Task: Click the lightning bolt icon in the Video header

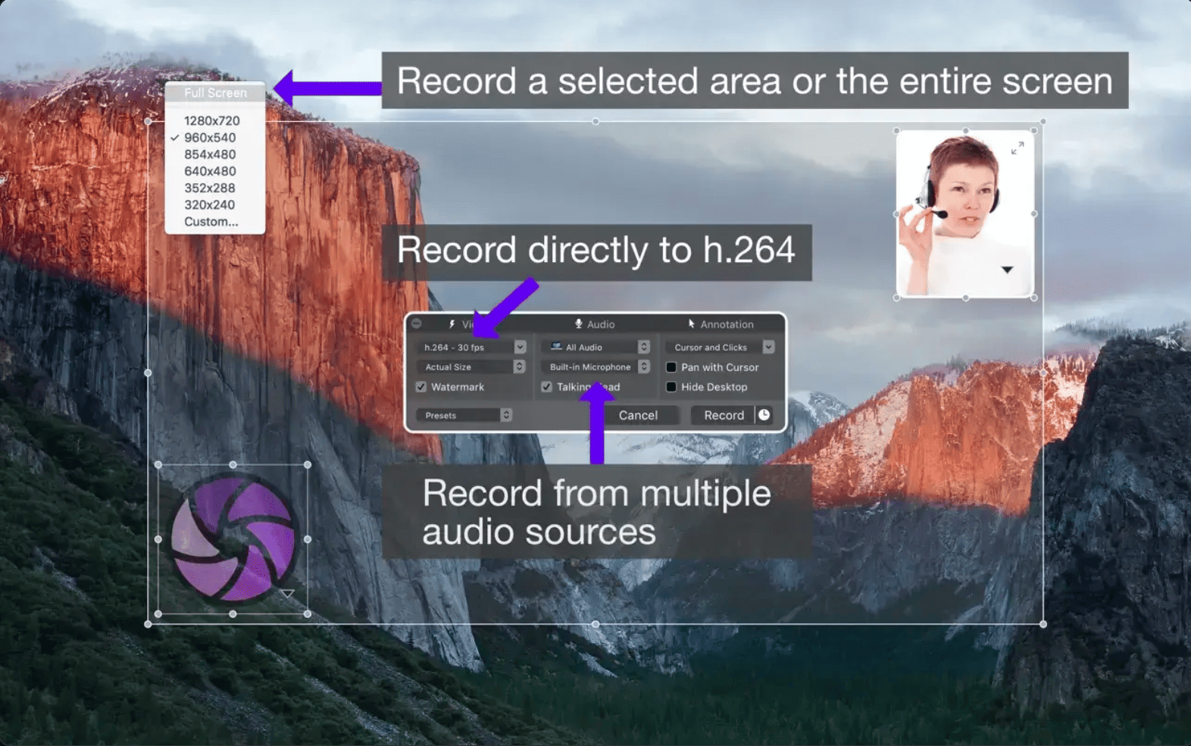Action: (x=452, y=324)
